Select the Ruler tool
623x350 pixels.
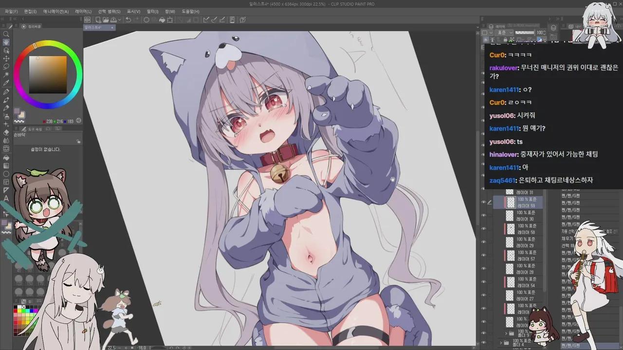pos(6,191)
